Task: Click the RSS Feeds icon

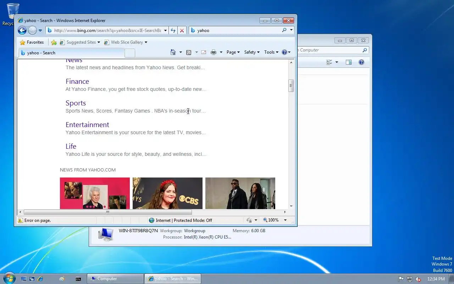Action: click(189, 52)
